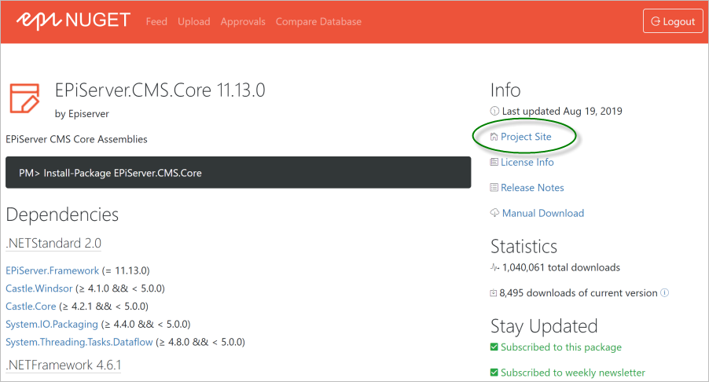709x382 pixels.
Task: Click the Episerver NuGet logo
Action: (x=73, y=21)
